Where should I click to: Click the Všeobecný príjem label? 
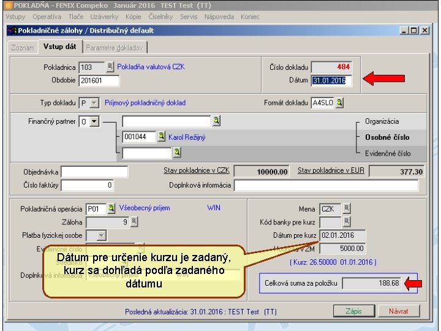[x=145, y=208]
